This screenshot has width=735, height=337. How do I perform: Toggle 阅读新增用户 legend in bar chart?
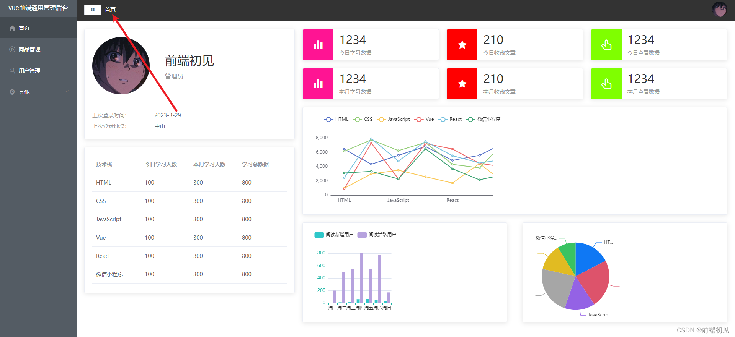click(x=334, y=235)
